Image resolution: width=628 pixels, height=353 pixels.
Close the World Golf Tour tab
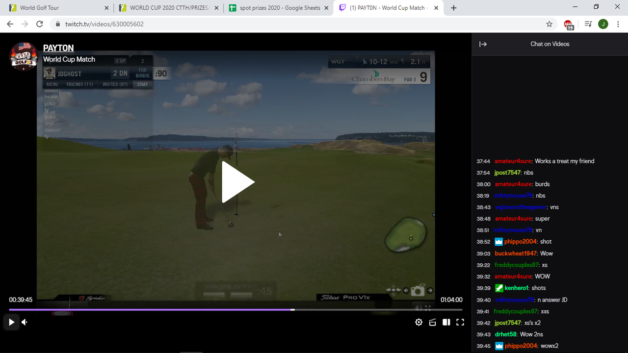(107, 8)
